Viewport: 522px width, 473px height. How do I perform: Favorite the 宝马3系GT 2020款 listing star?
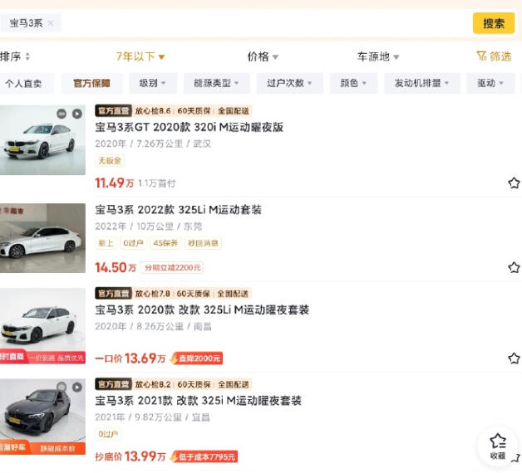tap(514, 183)
